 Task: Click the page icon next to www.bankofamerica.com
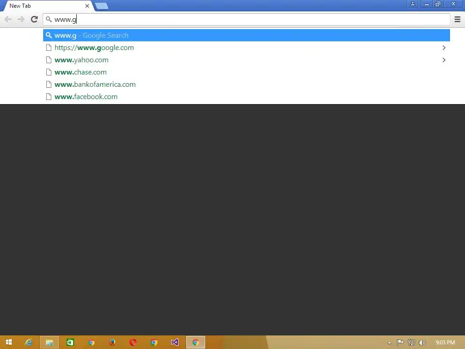pyautogui.click(x=49, y=85)
